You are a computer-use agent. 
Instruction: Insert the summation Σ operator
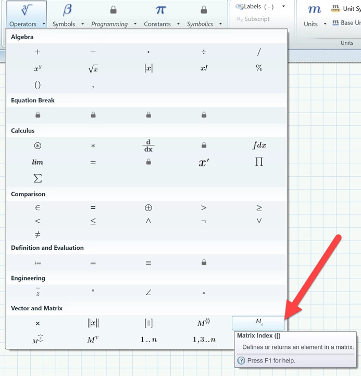coord(38,178)
